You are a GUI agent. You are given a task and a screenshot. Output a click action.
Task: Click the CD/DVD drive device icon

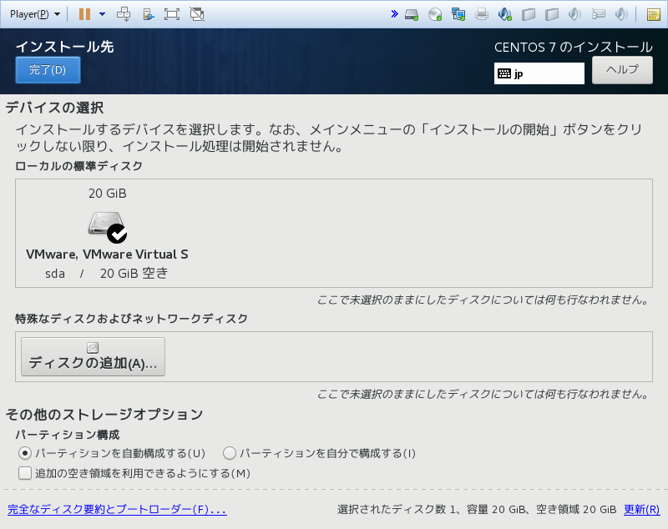pos(435,14)
